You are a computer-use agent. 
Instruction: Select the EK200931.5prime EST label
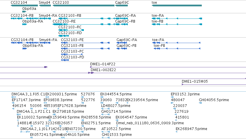pos(61,94)
